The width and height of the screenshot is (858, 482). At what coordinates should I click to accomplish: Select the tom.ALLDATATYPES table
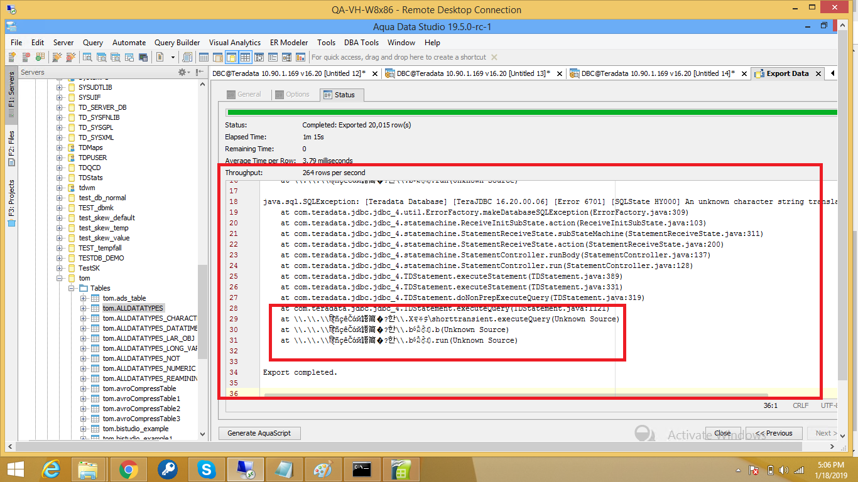(x=133, y=308)
